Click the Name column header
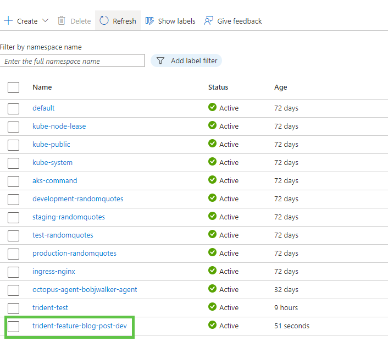 (42, 87)
